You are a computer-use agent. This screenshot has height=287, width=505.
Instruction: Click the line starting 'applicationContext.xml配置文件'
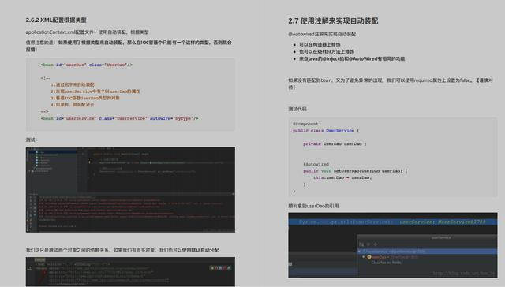pos(87,32)
